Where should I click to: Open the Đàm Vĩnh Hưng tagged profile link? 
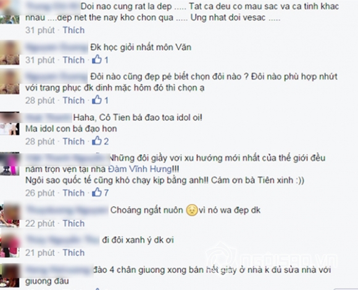(139, 169)
